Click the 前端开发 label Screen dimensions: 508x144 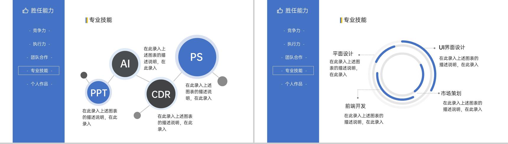coord(355,106)
